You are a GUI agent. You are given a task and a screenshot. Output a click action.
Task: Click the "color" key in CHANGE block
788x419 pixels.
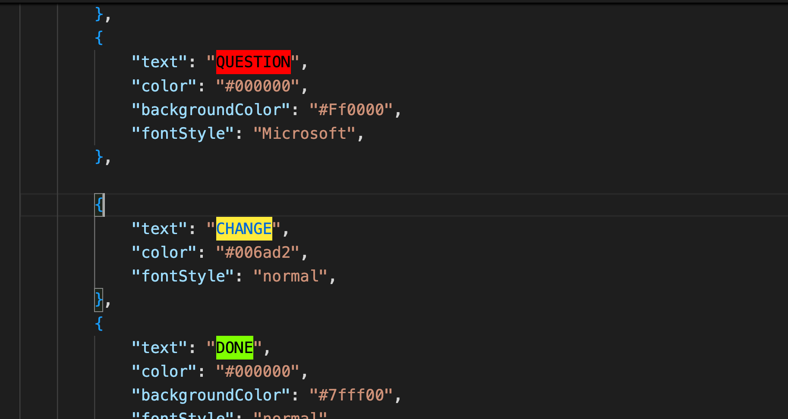tap(164, 252)
